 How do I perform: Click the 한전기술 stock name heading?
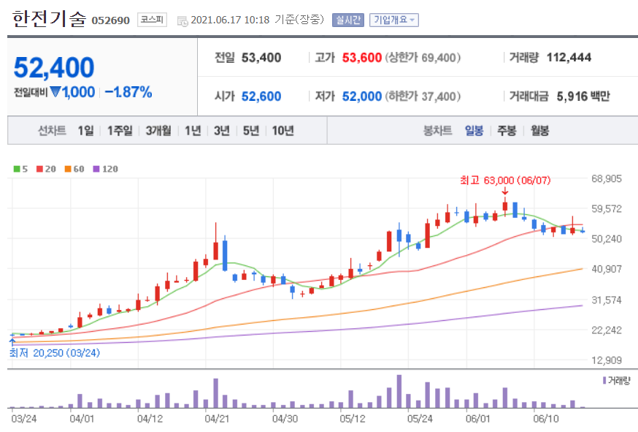point(49,19)
